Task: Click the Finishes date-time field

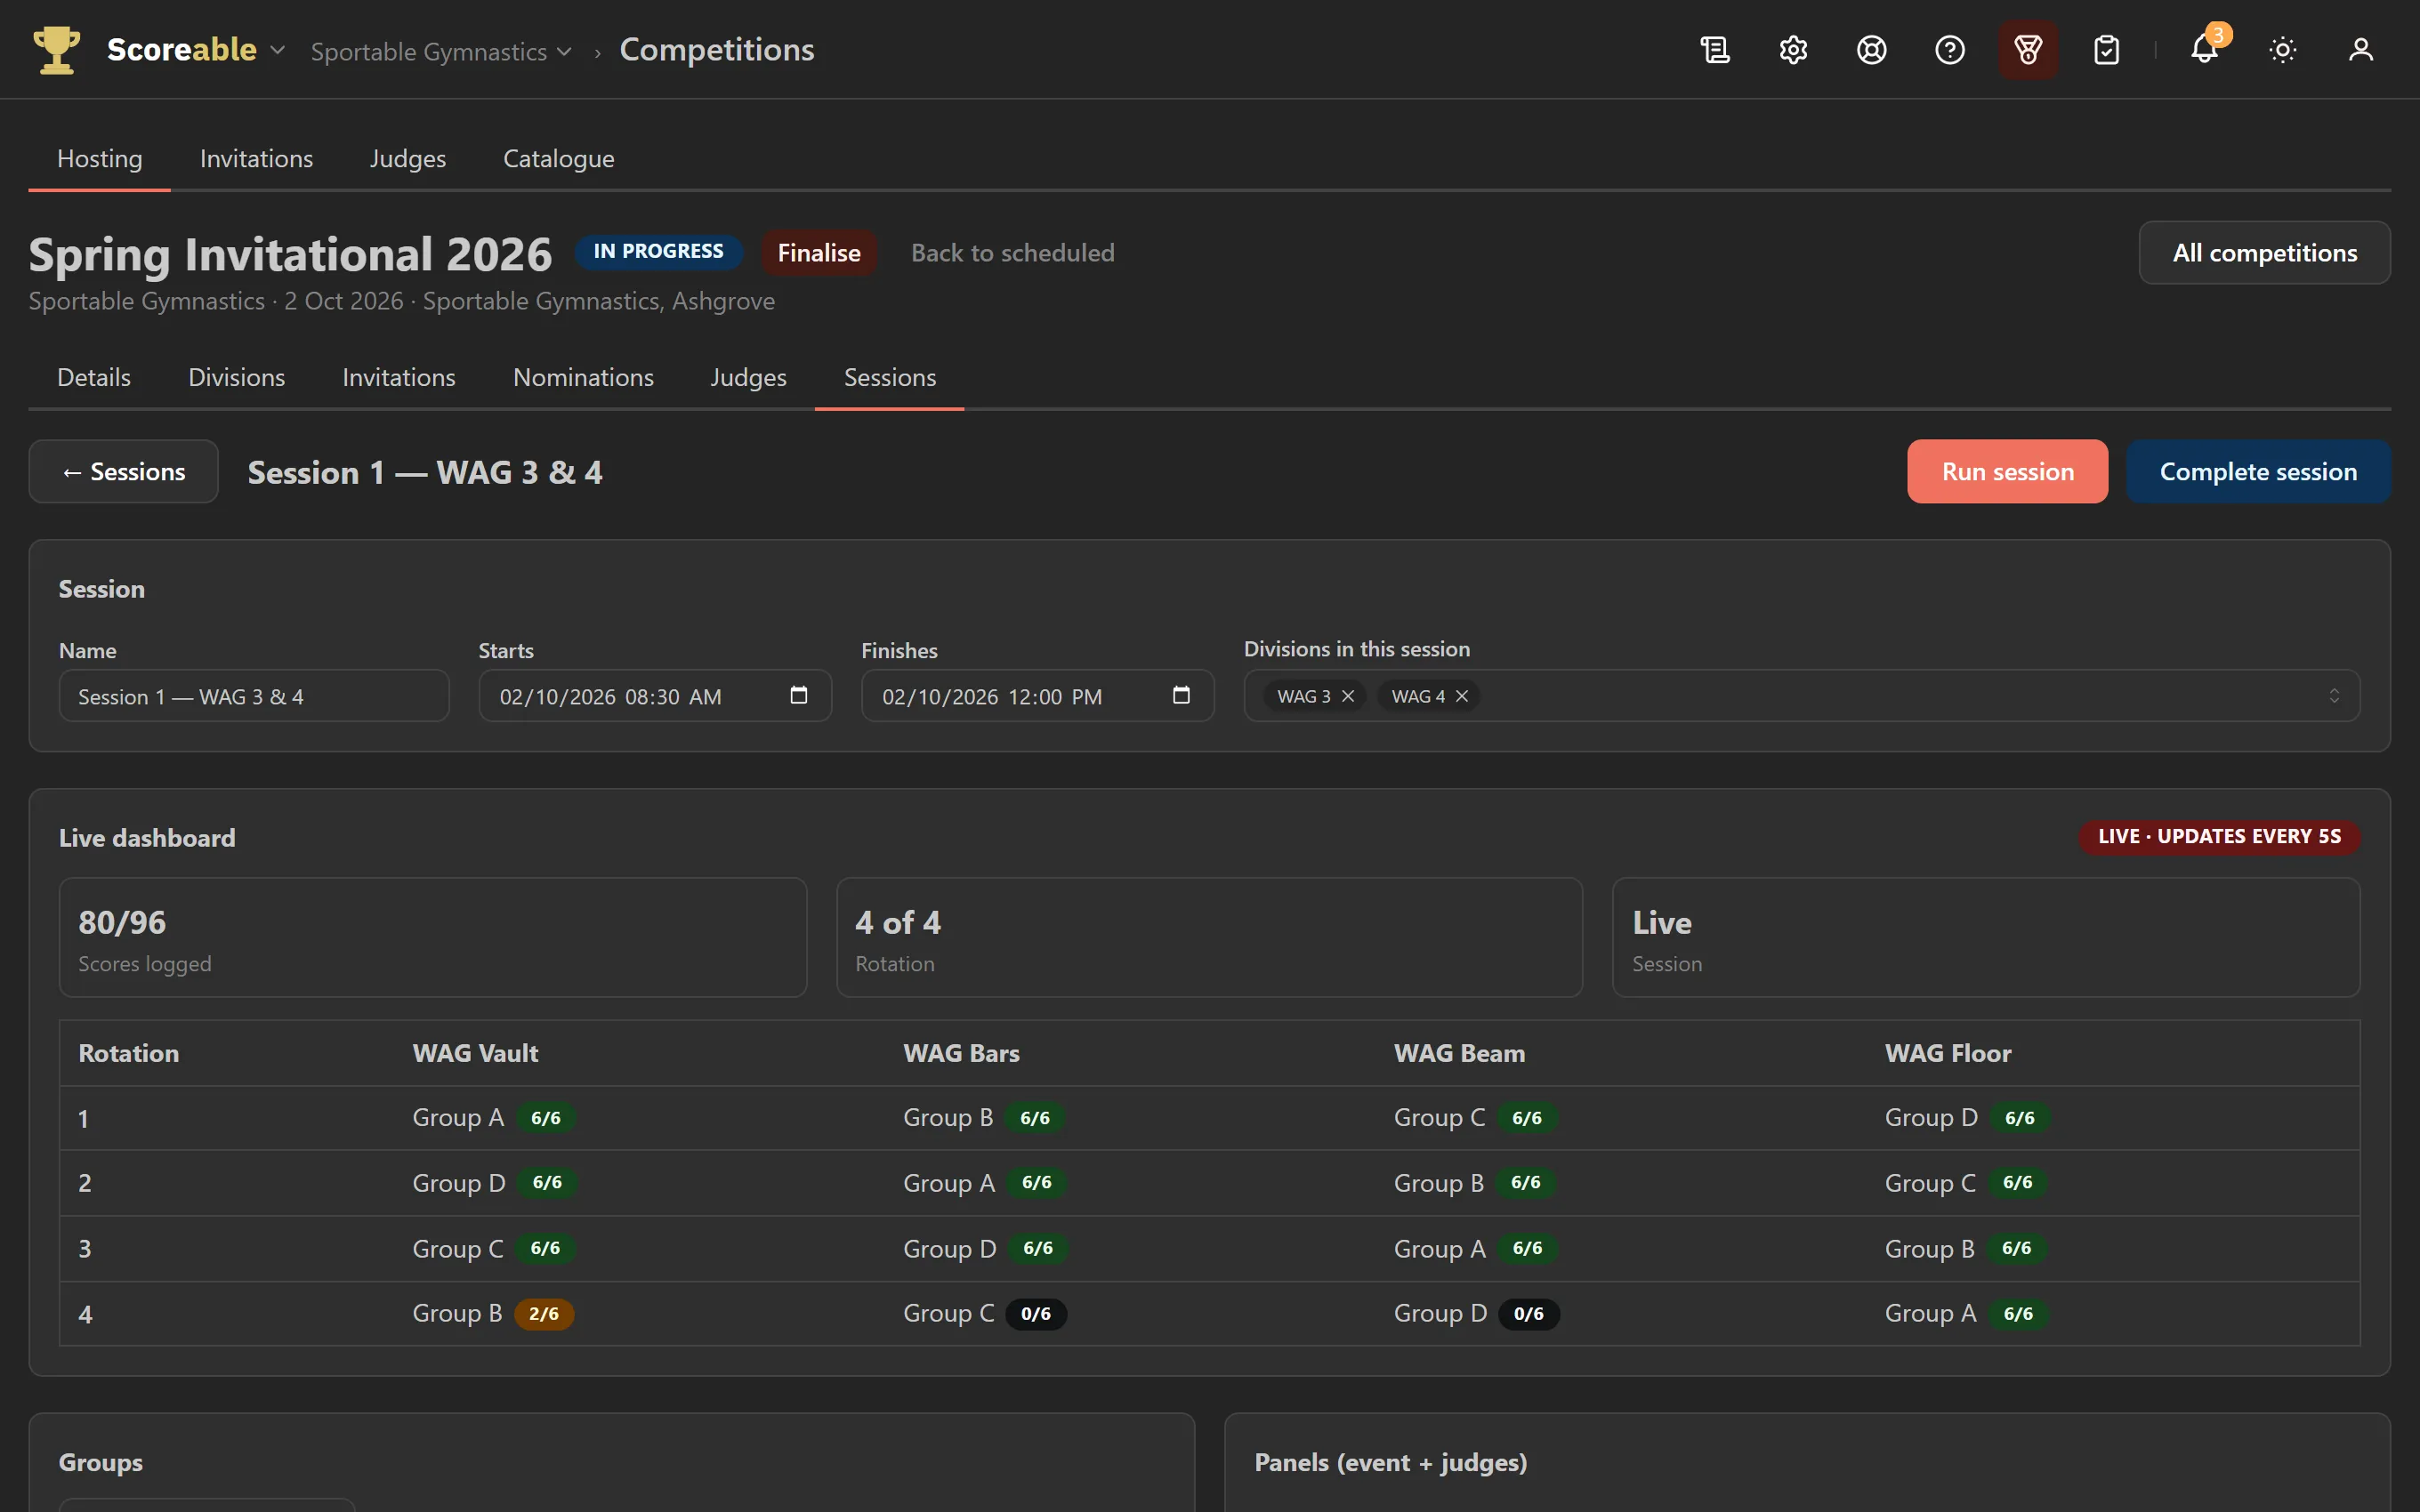Action: pyautogui.click(x=1038, y=696)
